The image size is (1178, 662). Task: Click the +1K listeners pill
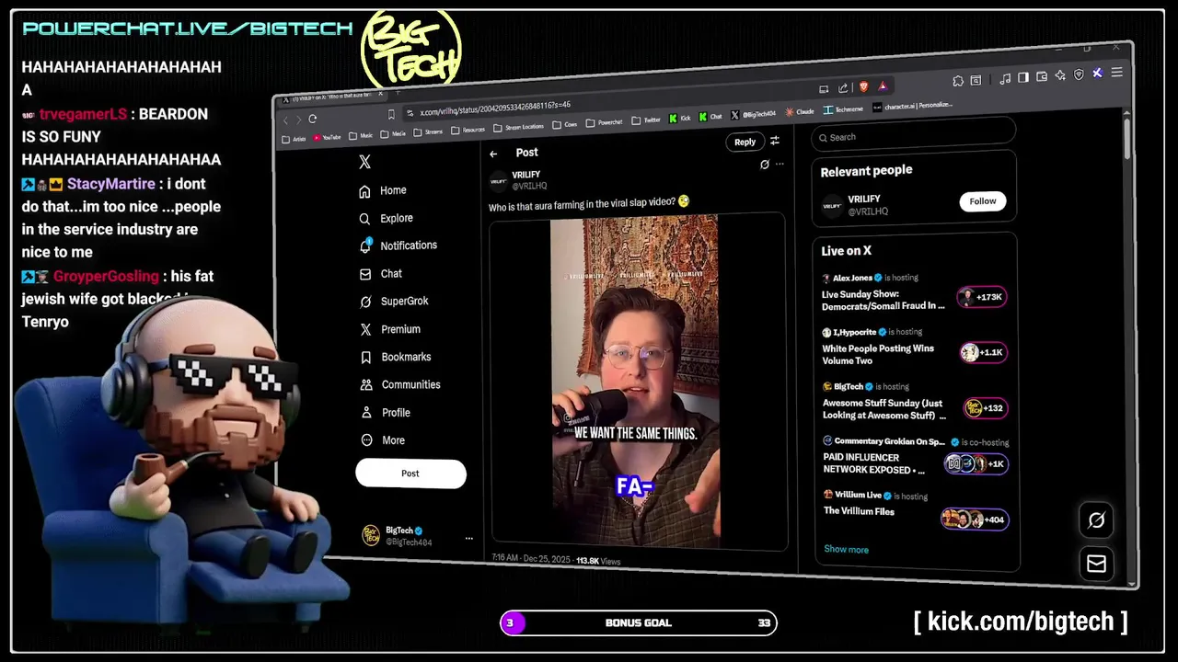[976, 464]
